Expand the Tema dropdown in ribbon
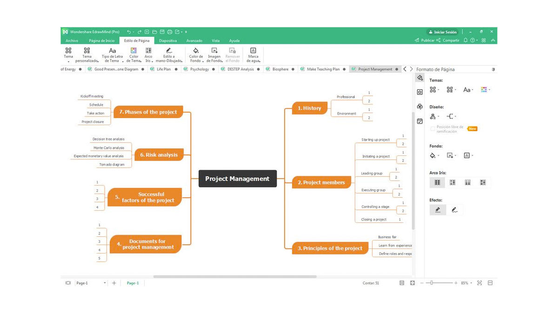Screen dimensions: 558x314 [x=68, y=61]
